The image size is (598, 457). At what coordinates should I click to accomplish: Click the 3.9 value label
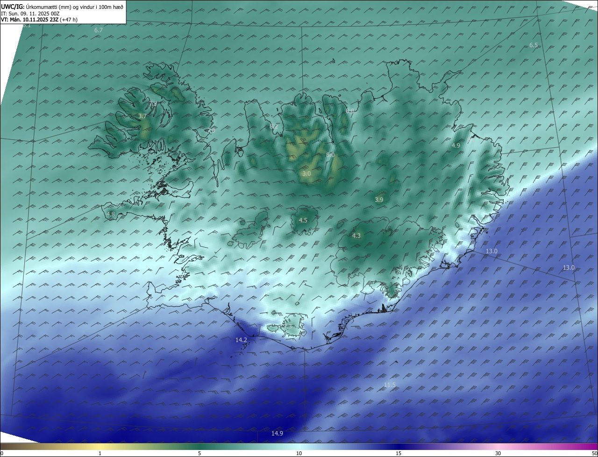click(x=379, y=200)
